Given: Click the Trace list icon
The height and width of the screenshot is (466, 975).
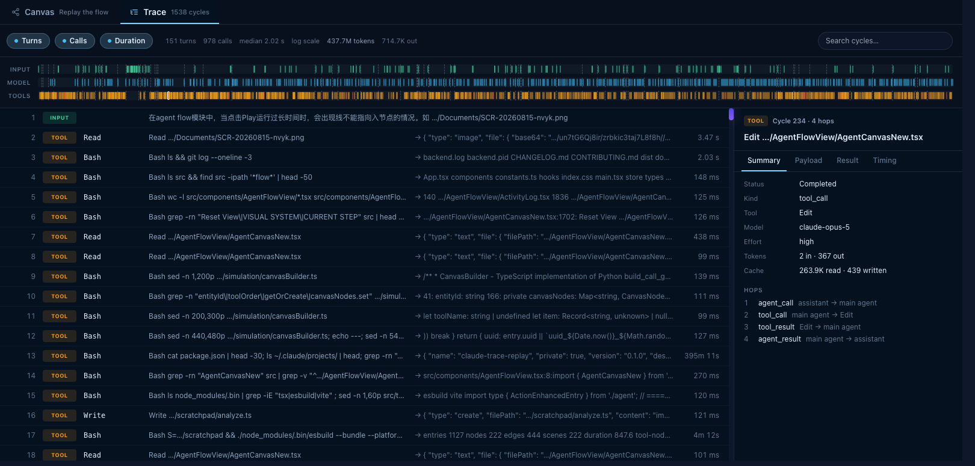Looking at the screenshot, I should pos(134,12).
